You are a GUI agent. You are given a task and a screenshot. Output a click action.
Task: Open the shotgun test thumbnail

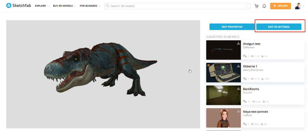223,50
